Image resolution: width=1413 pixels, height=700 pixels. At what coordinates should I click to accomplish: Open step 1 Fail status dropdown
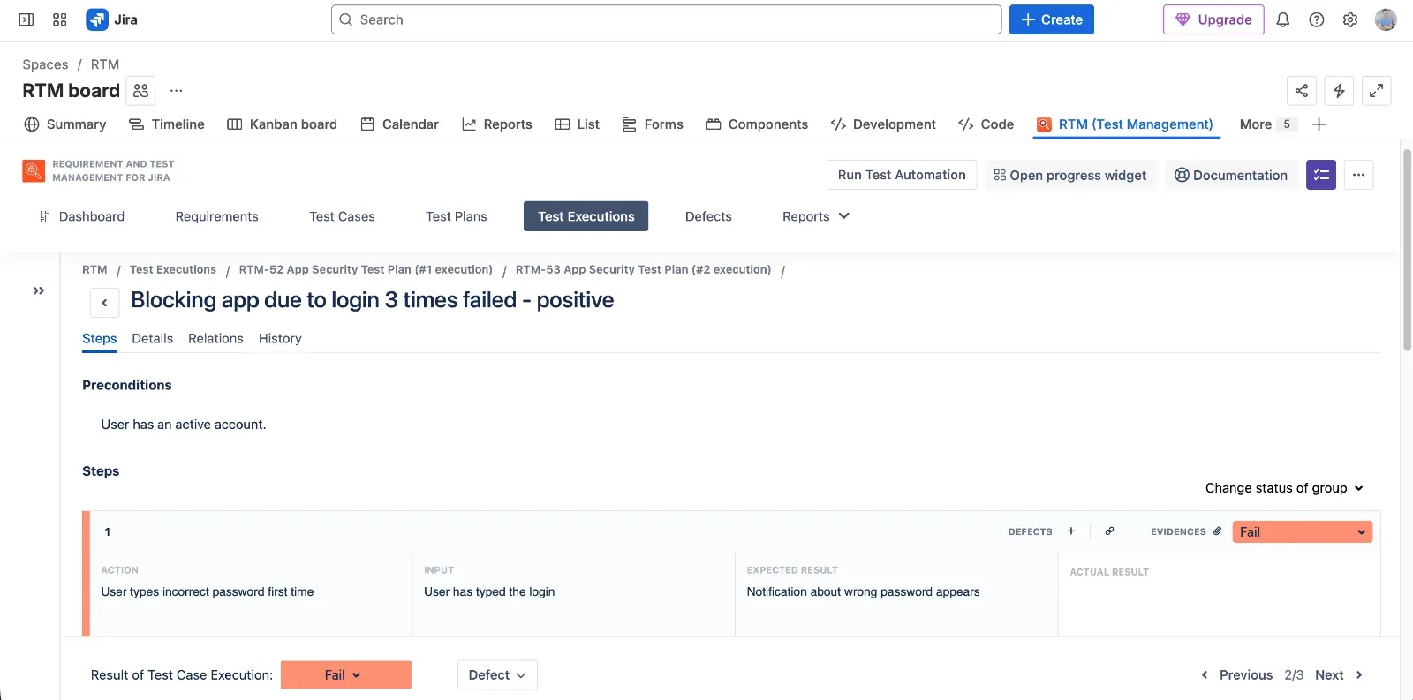[x=1303, y=531]
